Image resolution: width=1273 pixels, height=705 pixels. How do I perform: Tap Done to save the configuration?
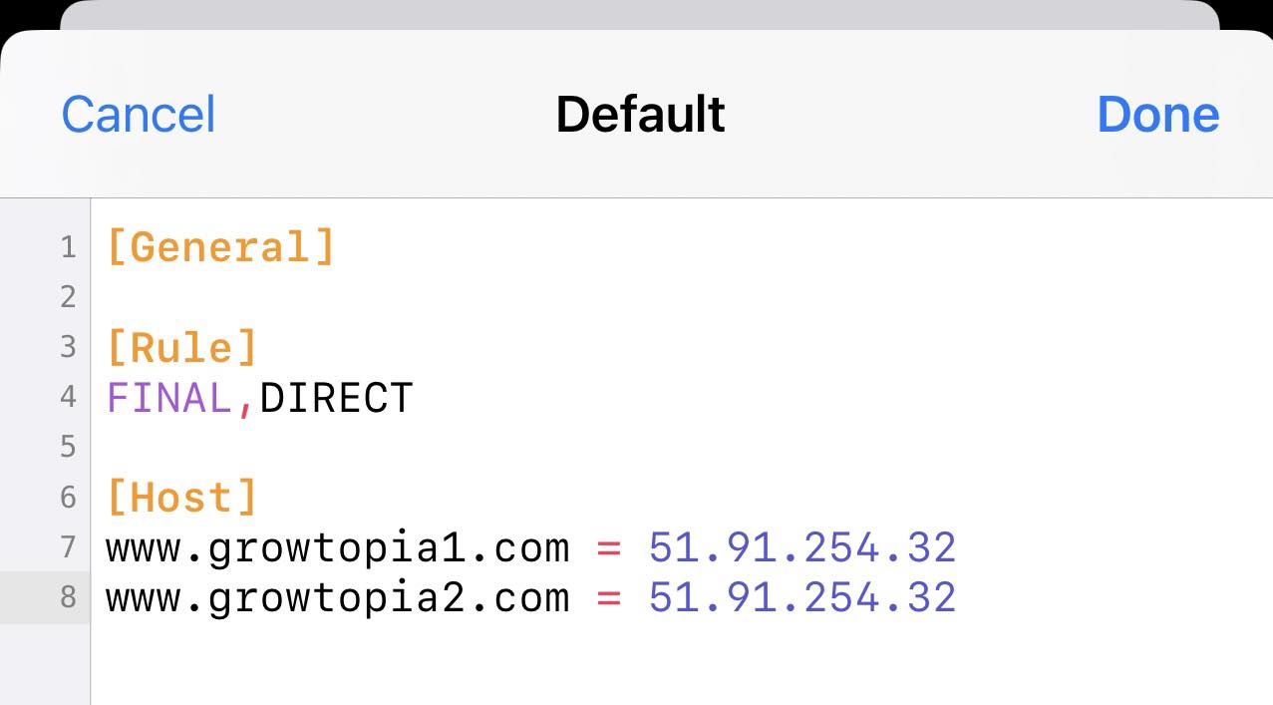pos(1158,115)
